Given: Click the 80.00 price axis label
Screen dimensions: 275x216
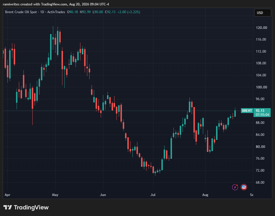Looking at the screenshot, I should 260,146.
